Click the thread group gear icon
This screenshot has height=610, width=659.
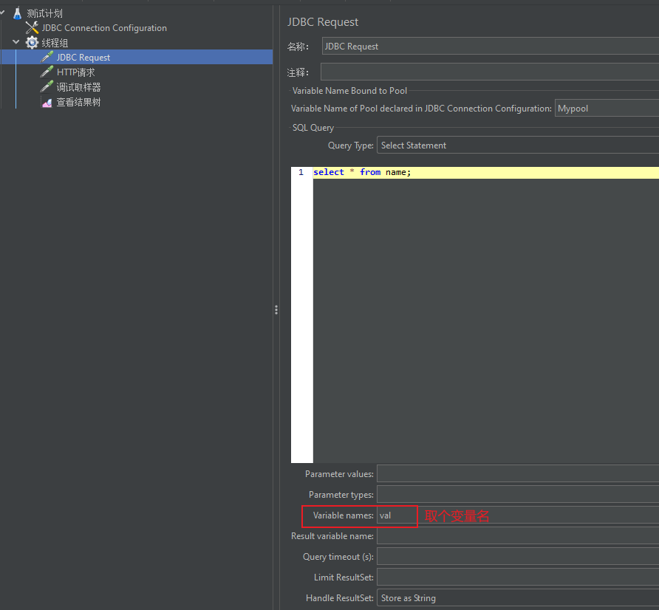(32, 42)
